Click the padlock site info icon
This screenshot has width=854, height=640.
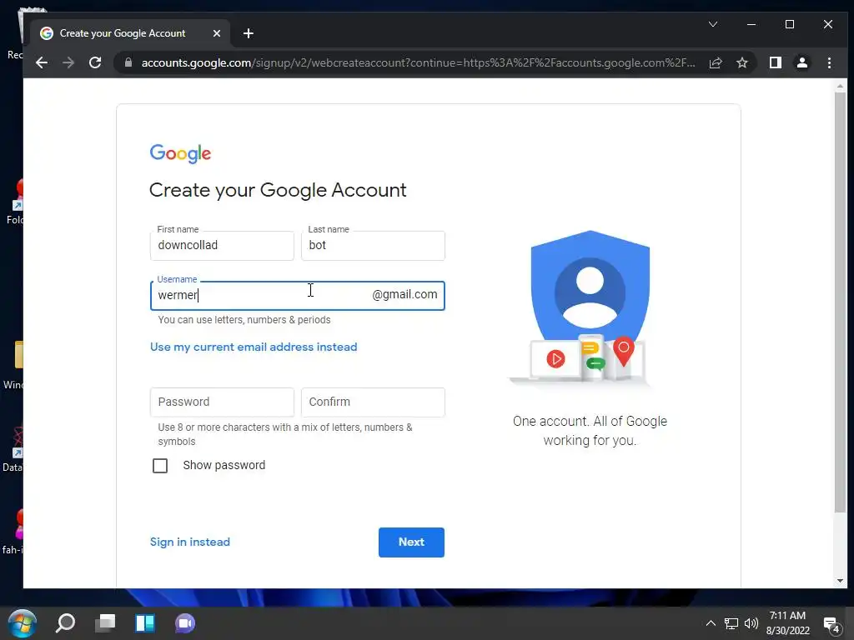pos(128,62)
